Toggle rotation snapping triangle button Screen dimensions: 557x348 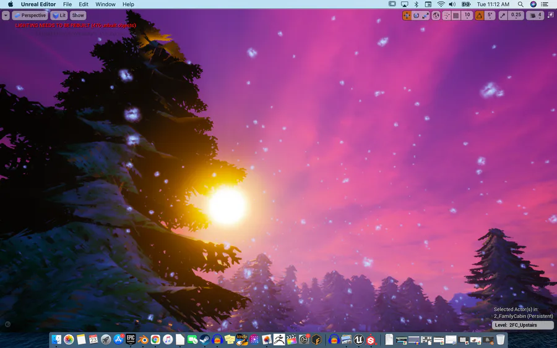(x=479, y=15)
